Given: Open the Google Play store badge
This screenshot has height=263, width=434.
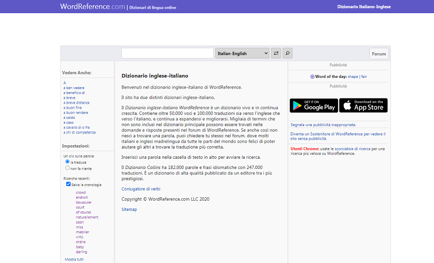Looking at the screenshot, I should pyautogui.click(x=313, y=105).
